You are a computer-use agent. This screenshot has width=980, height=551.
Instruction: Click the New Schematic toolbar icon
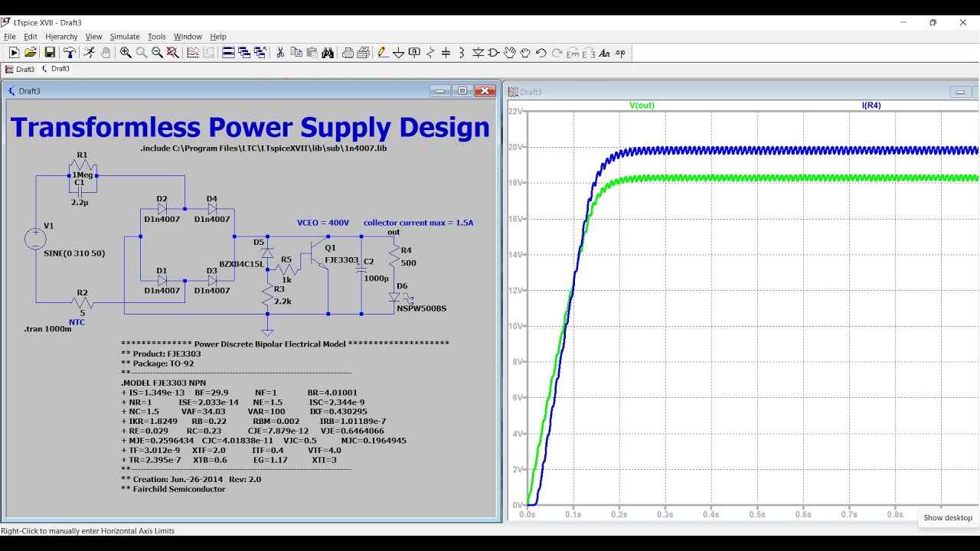pos(15,53)
